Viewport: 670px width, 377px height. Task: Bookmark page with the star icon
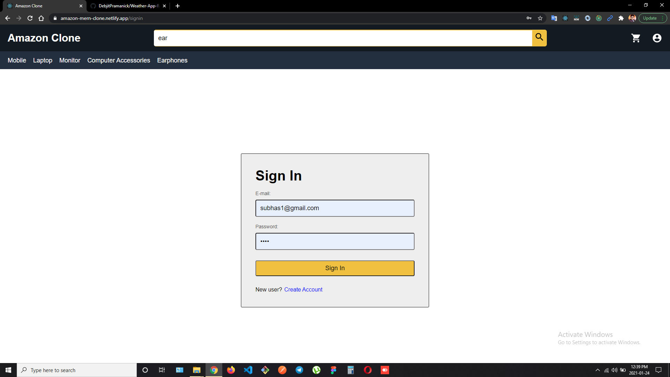(x=540, y=18)
